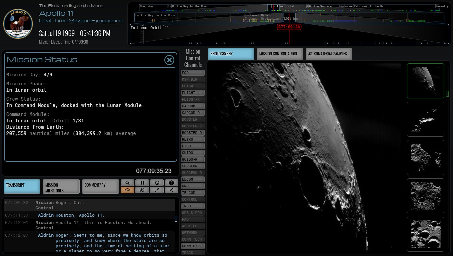Open the share button
Viewport: 453px width, 256px height.
171,190
